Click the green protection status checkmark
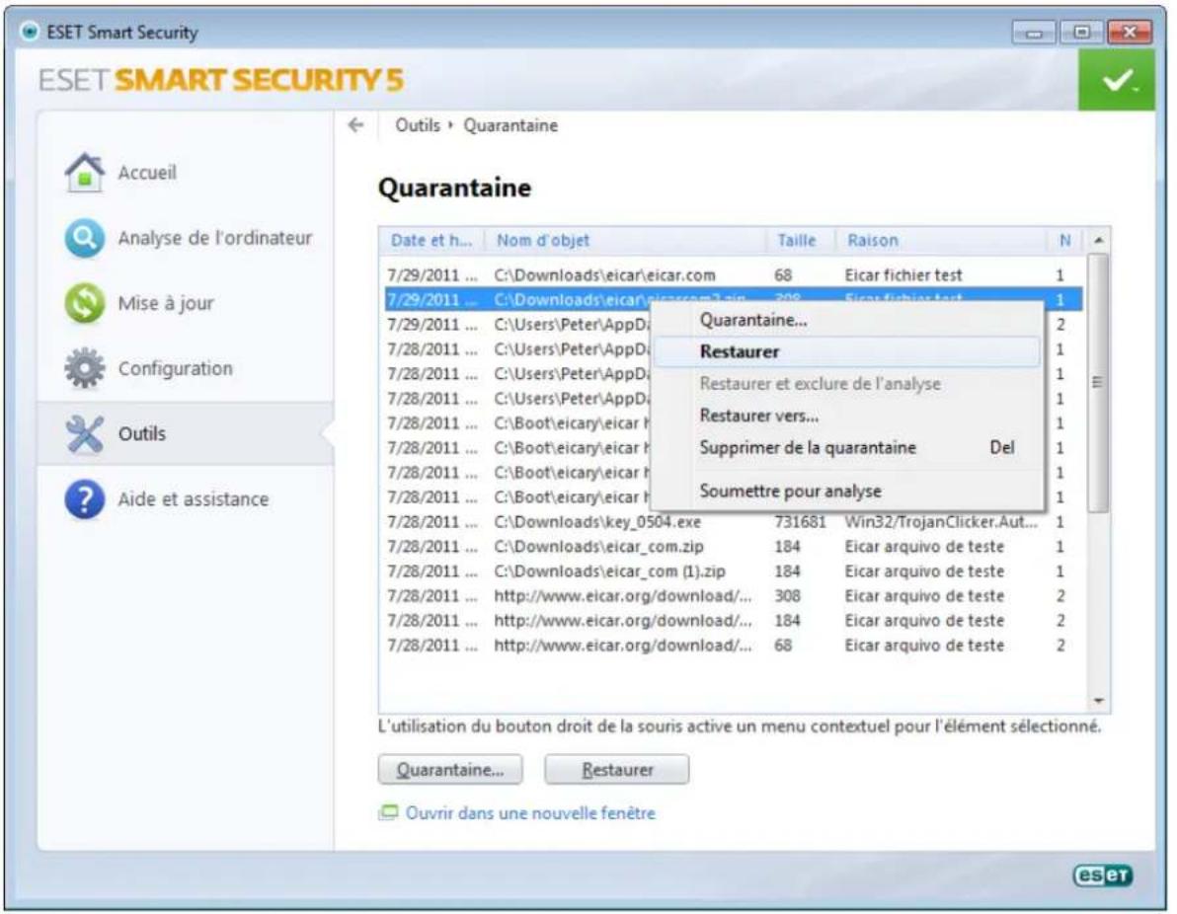This screenshot has width=1177, height=914. pyautogui.click(x=1116, y=80)
